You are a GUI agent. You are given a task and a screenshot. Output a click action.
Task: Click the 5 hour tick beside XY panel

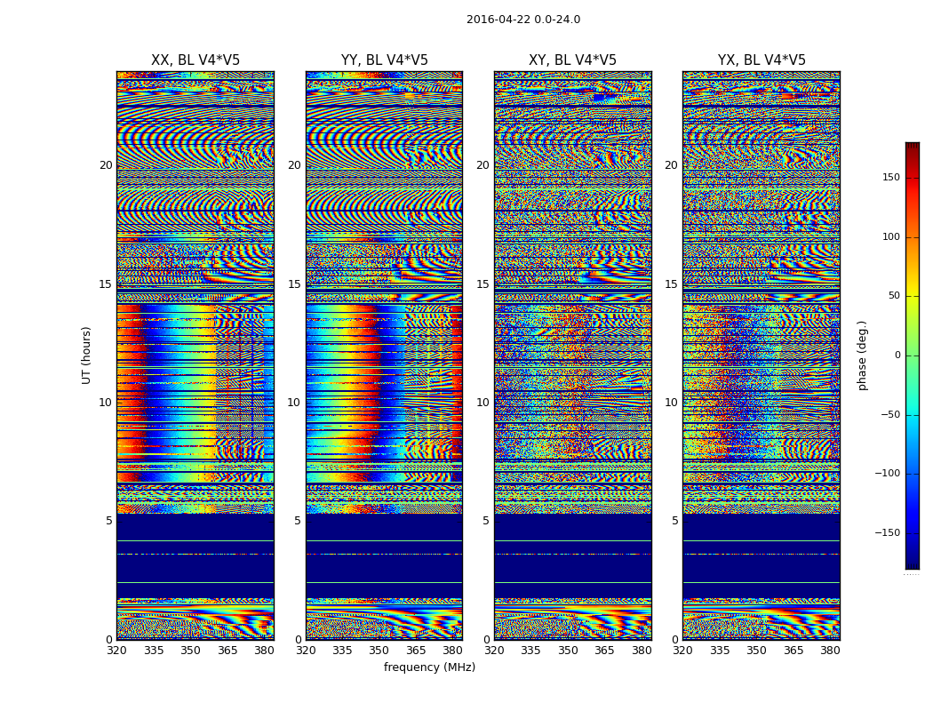(x=486, y=521)
